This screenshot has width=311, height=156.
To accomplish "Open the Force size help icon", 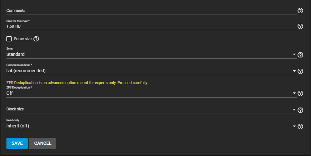I will tap(36, 39).
